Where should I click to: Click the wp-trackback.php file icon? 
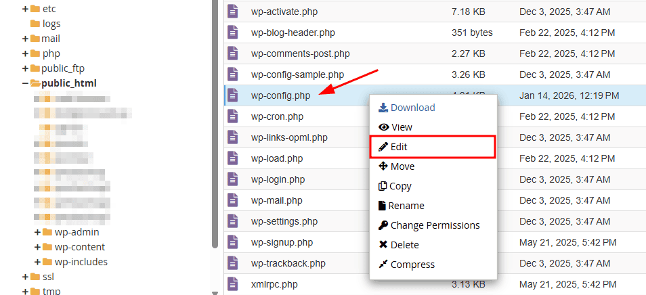(x=233, y=263)
